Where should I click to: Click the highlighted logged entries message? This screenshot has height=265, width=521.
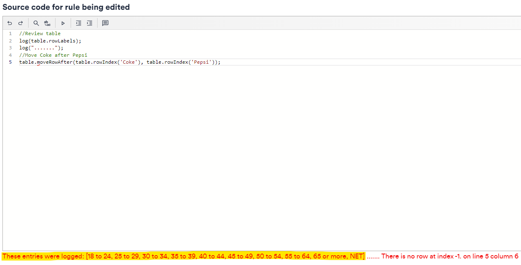[x=184, y=256]
